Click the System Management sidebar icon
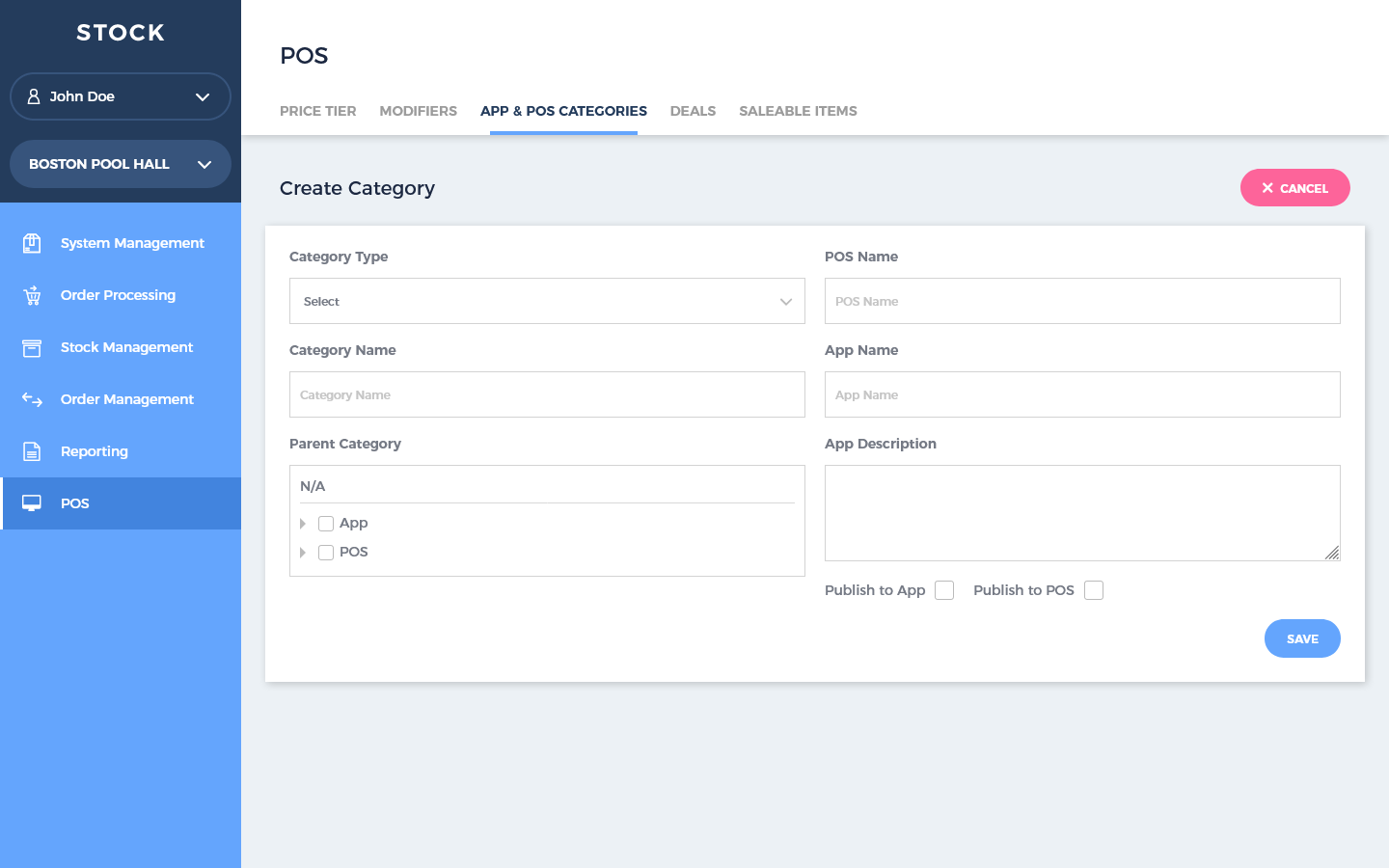The height and width of the screenshot is (868, 1389). (x=32, y=243)
